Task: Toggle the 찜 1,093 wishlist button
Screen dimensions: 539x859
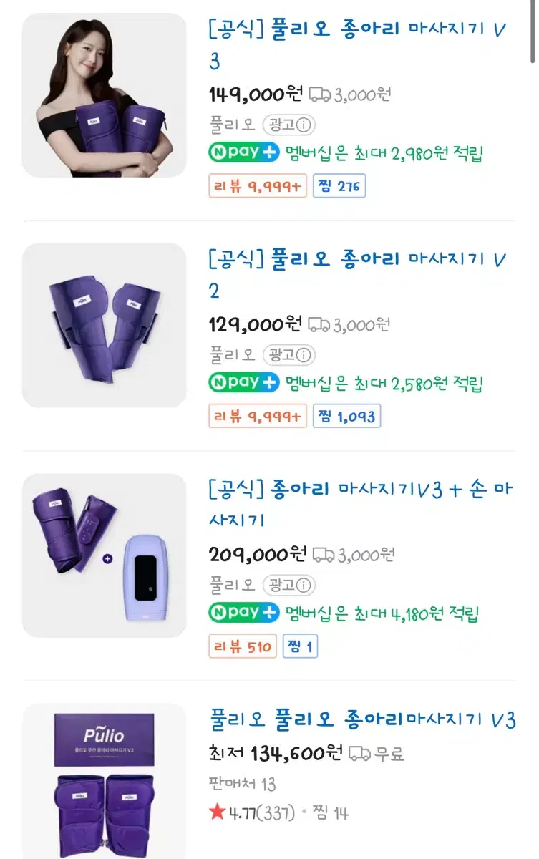Action: [x=346, y=417]
